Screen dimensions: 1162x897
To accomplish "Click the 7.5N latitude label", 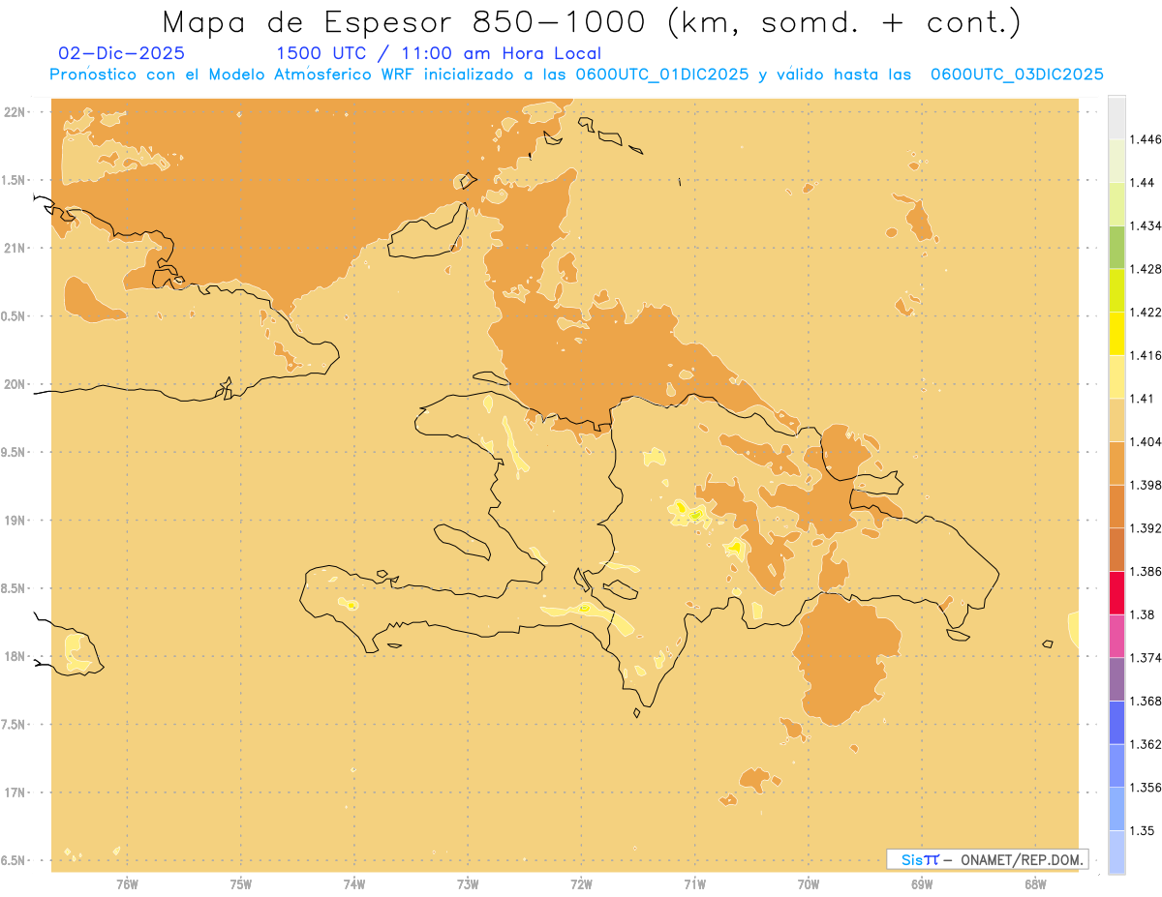I will tap(14, 725).
